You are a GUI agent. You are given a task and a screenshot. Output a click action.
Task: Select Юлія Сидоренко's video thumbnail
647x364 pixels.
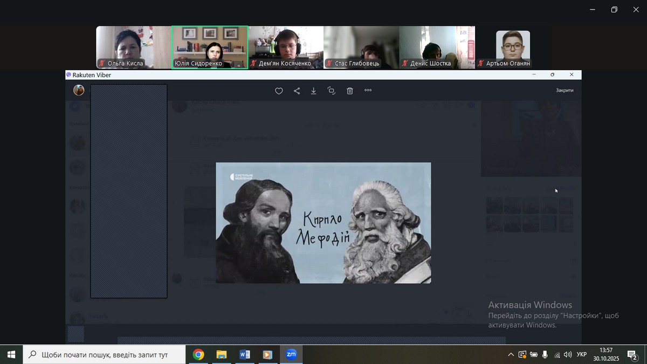click(210, 47)
